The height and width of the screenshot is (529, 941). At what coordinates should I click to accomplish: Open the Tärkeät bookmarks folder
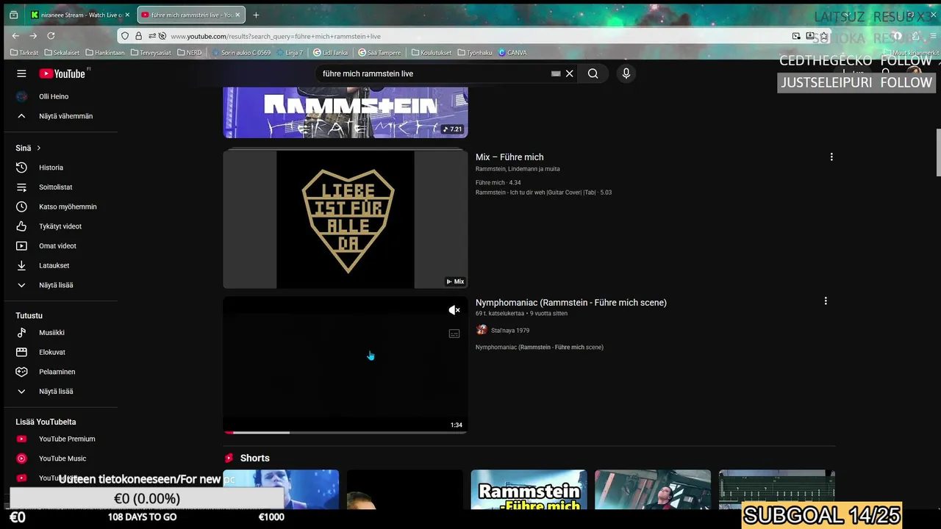click(24, 53)
